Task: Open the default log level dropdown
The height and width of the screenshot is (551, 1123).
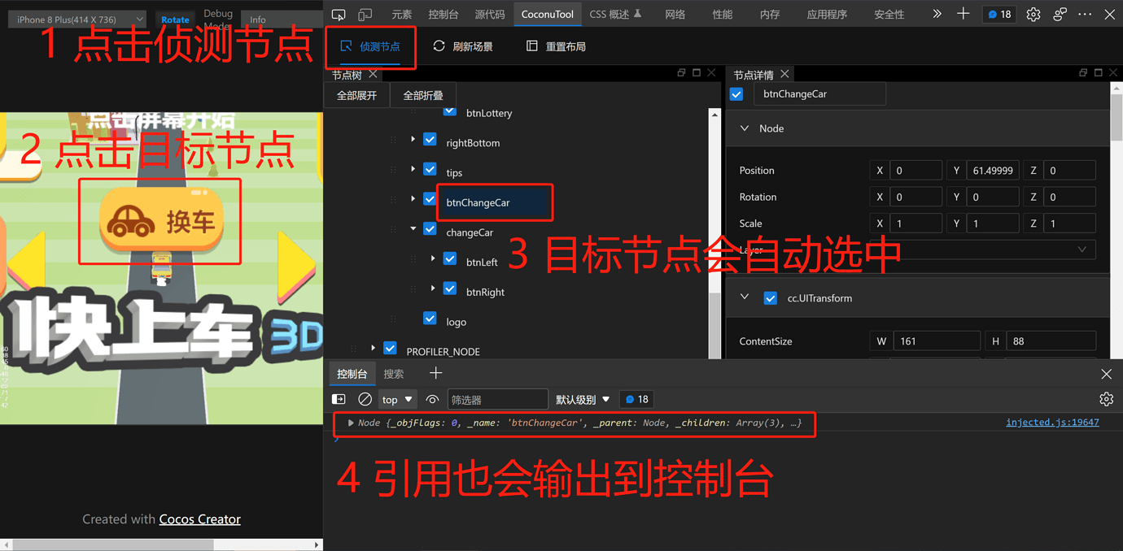Action: coord(582,399)
